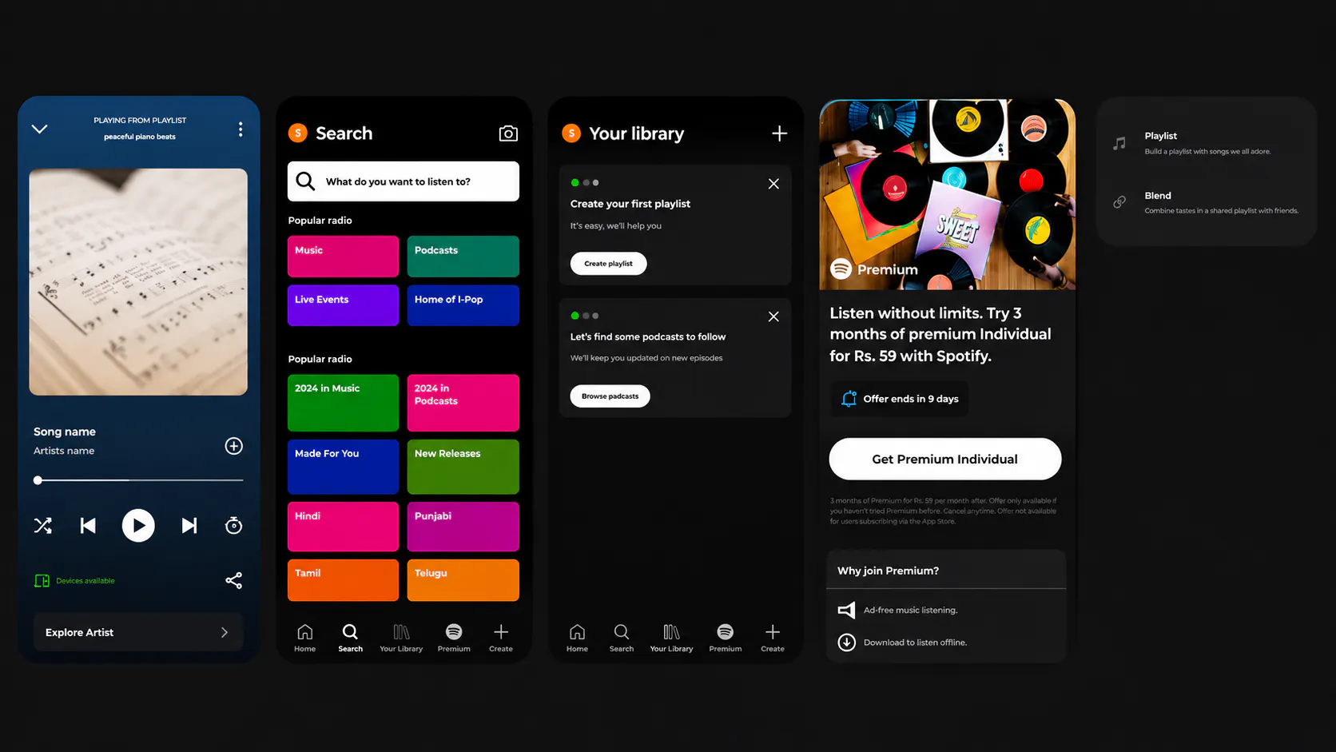
Task: Skip to previous track
Action: click(x=88, y=525)
